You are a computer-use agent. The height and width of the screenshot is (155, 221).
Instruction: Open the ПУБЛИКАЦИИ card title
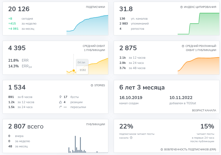point(95,124)
